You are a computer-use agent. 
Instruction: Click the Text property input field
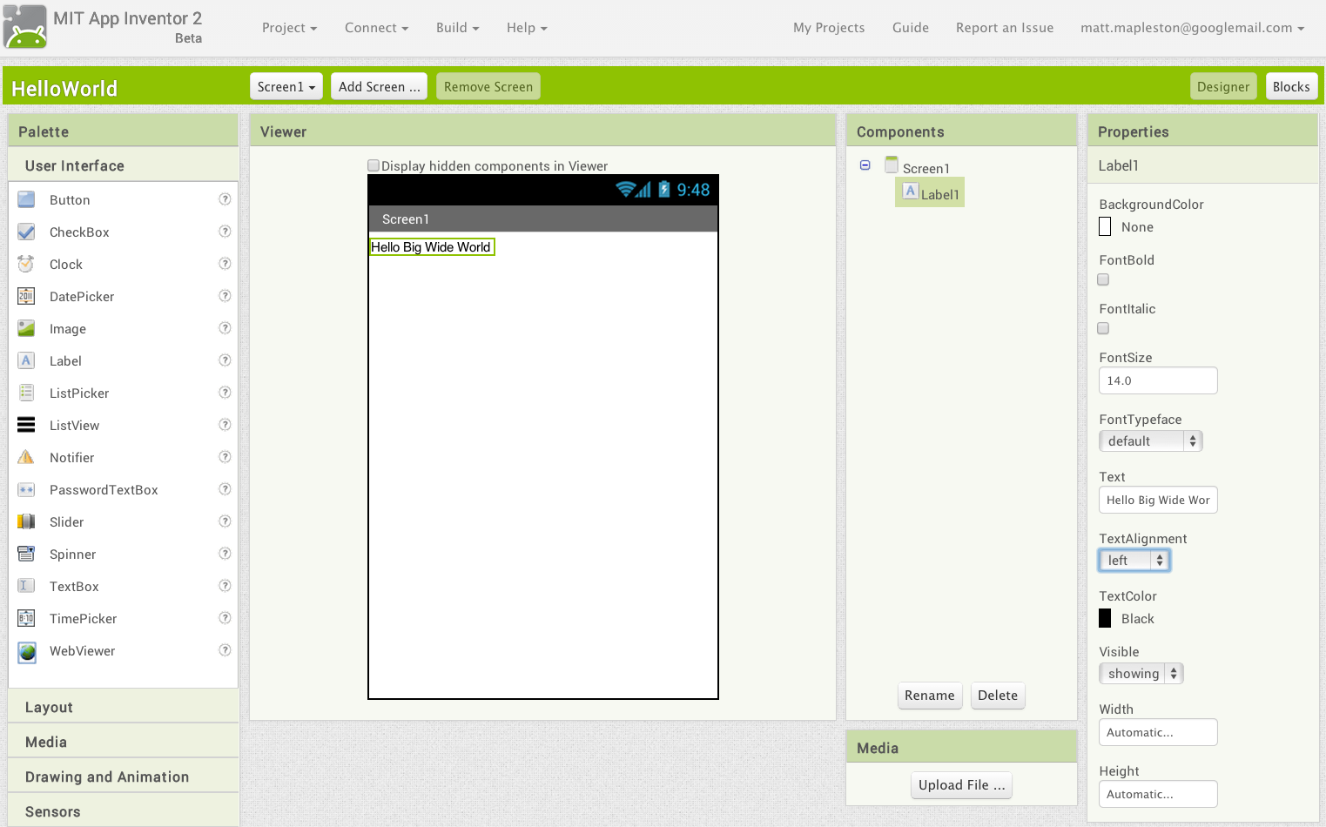[1158, 500]
